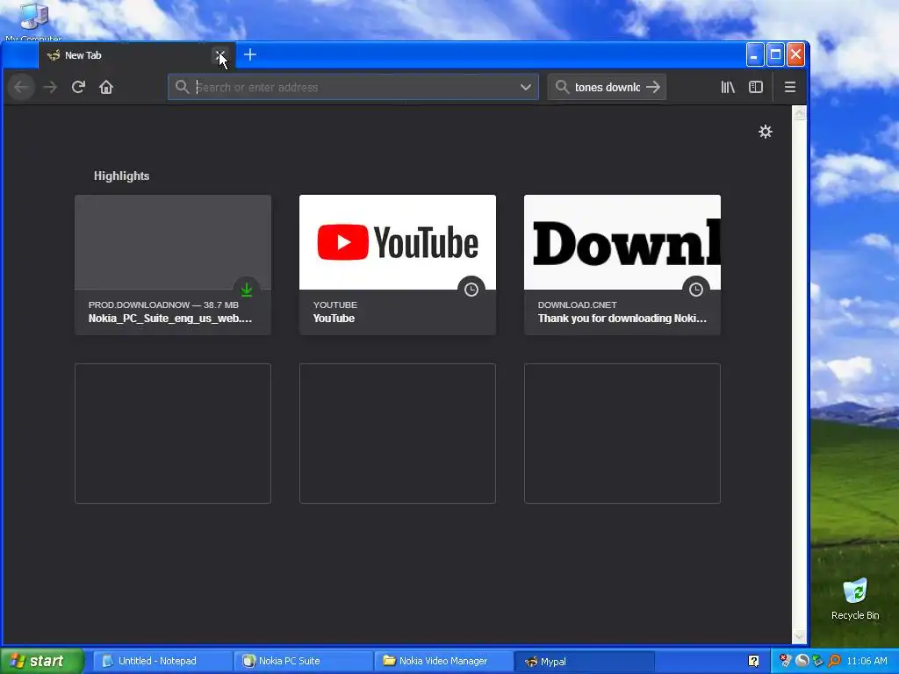
Task: Select the My Computer desktop icon
Action: tap(33, 22)
